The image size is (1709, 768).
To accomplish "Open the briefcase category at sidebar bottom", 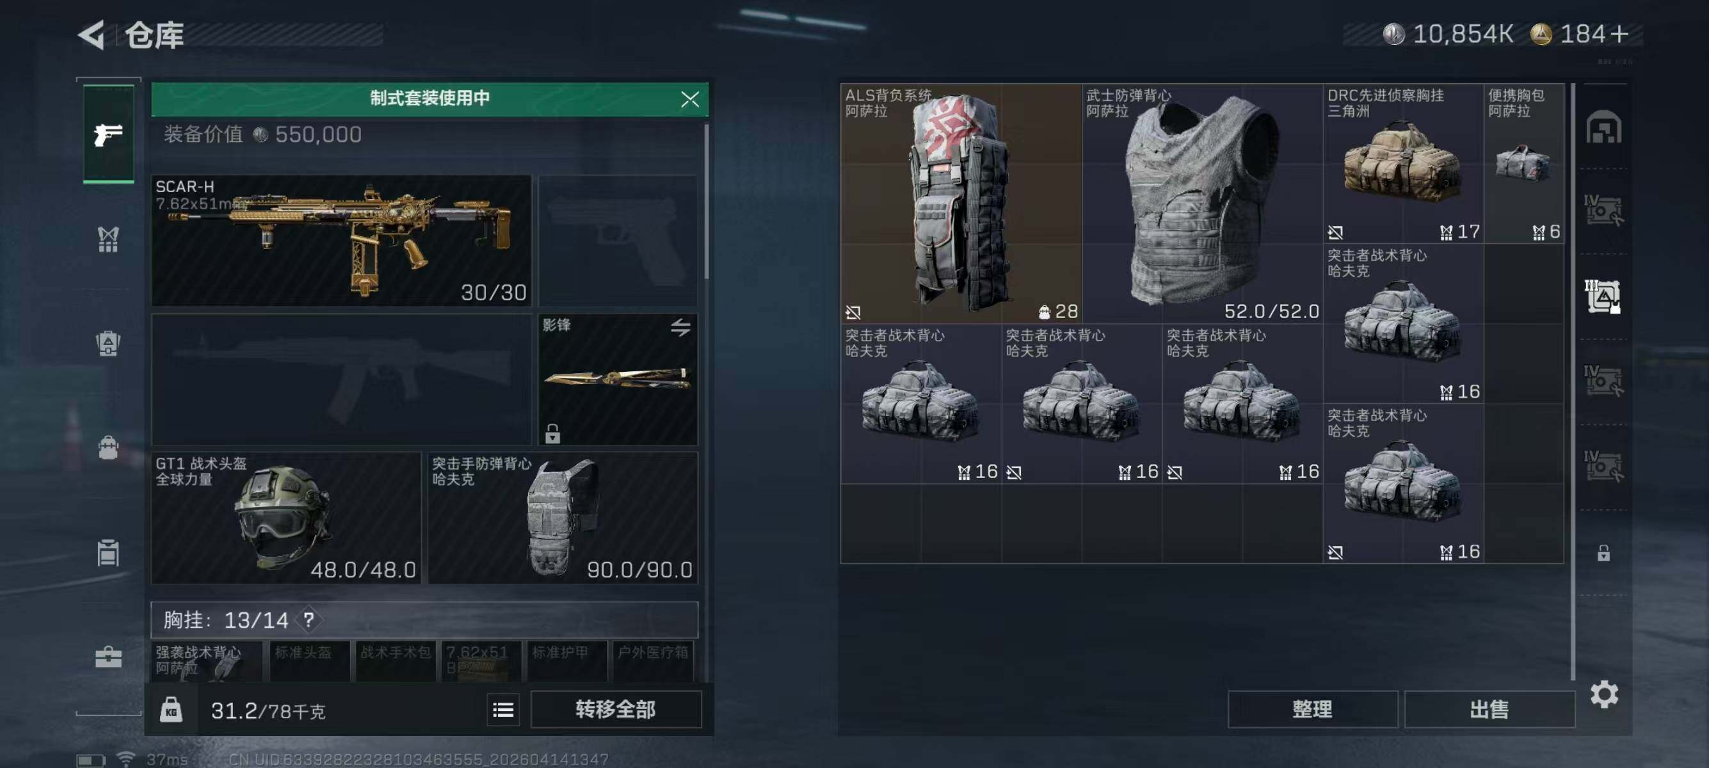I will pyautogui.click(x=108, y=657).
